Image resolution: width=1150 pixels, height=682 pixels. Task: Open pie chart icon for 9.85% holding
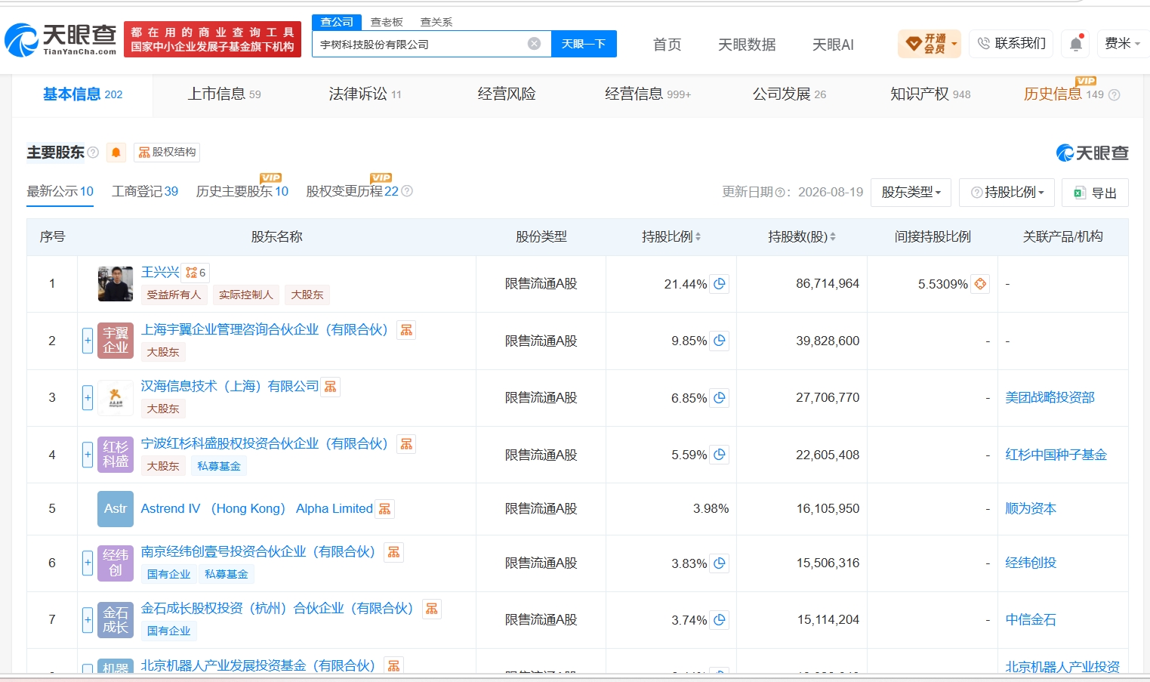pyautogui.click(x=720, y=341)
